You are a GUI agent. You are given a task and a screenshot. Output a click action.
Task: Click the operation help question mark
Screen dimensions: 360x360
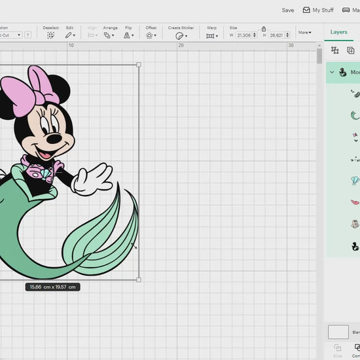point(27,35)
